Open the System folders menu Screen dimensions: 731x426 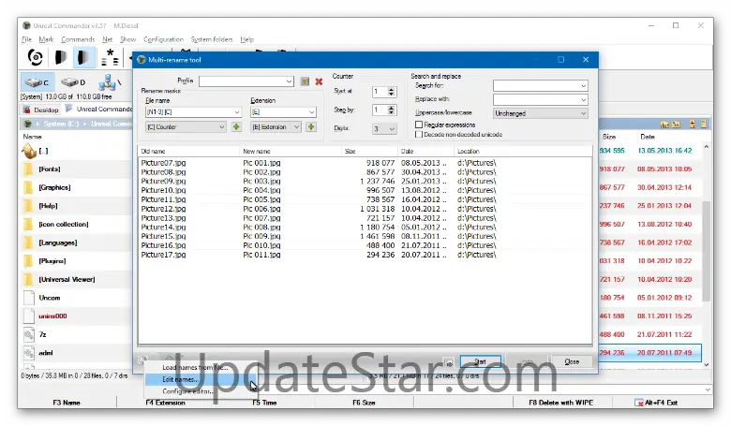[212, 39]
